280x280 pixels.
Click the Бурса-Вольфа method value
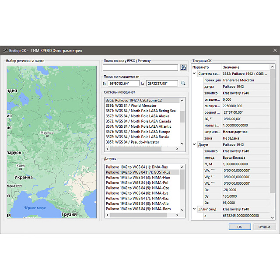coord(234,157)
